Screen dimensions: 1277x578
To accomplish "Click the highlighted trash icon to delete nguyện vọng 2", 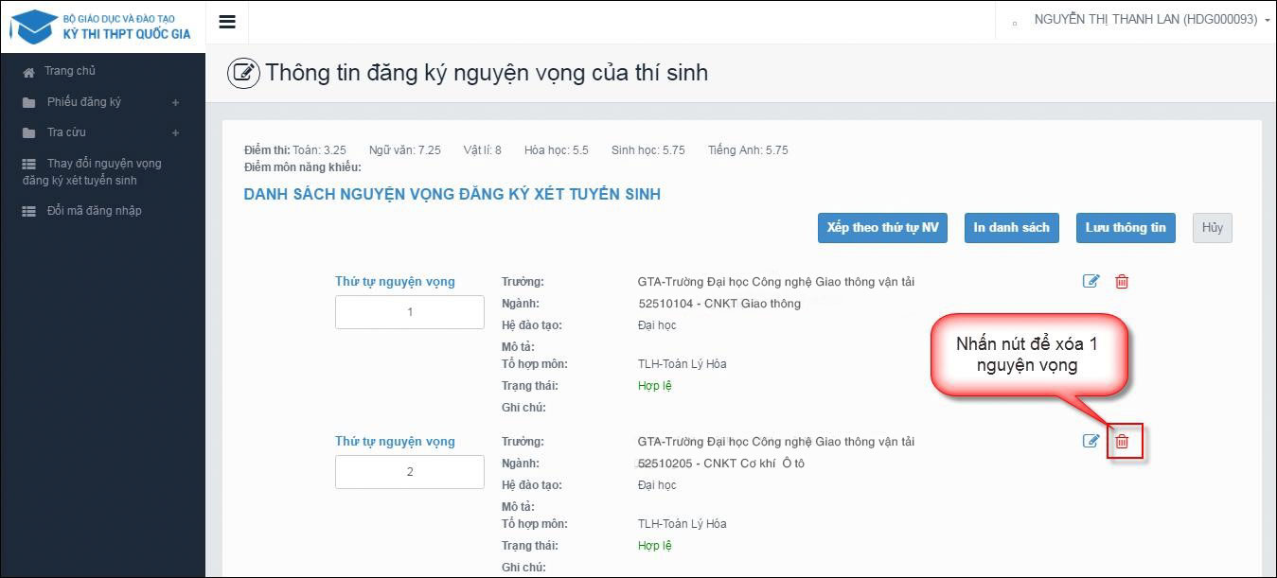I will [x=1124, y=442].
